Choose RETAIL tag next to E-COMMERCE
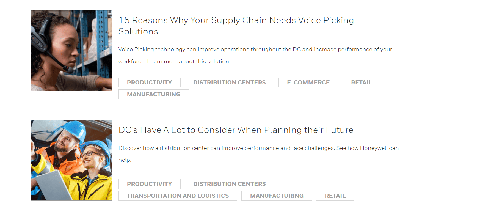This screenshot has width=491, height=209. pos(362,82)
